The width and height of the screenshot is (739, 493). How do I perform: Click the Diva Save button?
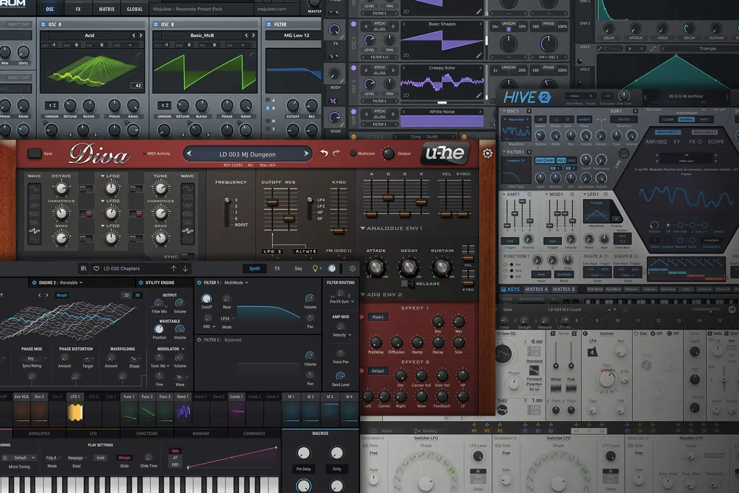[x=35, y=153]
